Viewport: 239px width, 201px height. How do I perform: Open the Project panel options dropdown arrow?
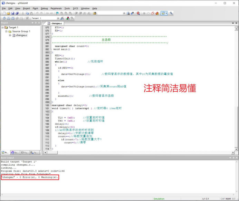pos(32,23)
